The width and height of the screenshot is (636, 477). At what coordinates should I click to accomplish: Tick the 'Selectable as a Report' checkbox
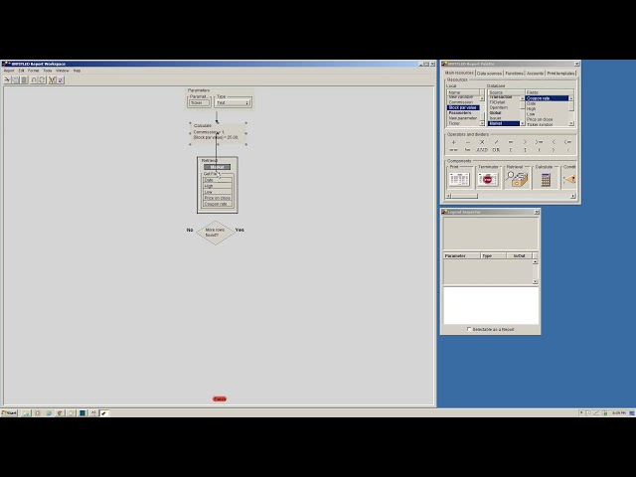[x=469, y=329]
